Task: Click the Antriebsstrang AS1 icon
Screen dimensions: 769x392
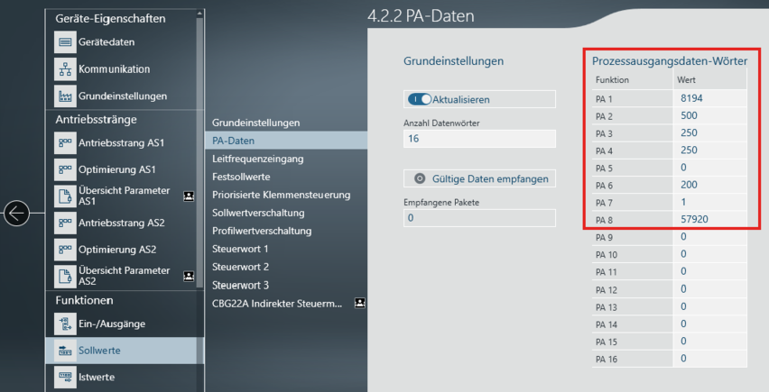Action: [x=65, y=142]
